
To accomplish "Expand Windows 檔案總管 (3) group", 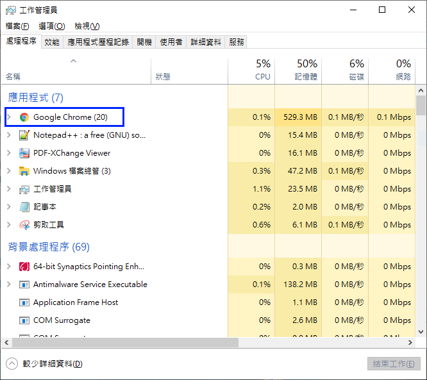I will [9, 171].
